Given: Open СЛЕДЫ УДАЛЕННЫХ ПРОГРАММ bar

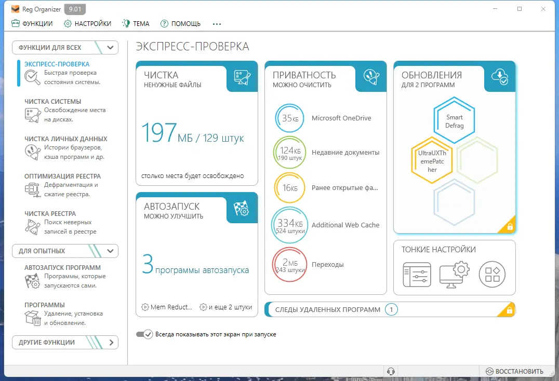Looking at the screenshot, I should (x=390, y=310).
